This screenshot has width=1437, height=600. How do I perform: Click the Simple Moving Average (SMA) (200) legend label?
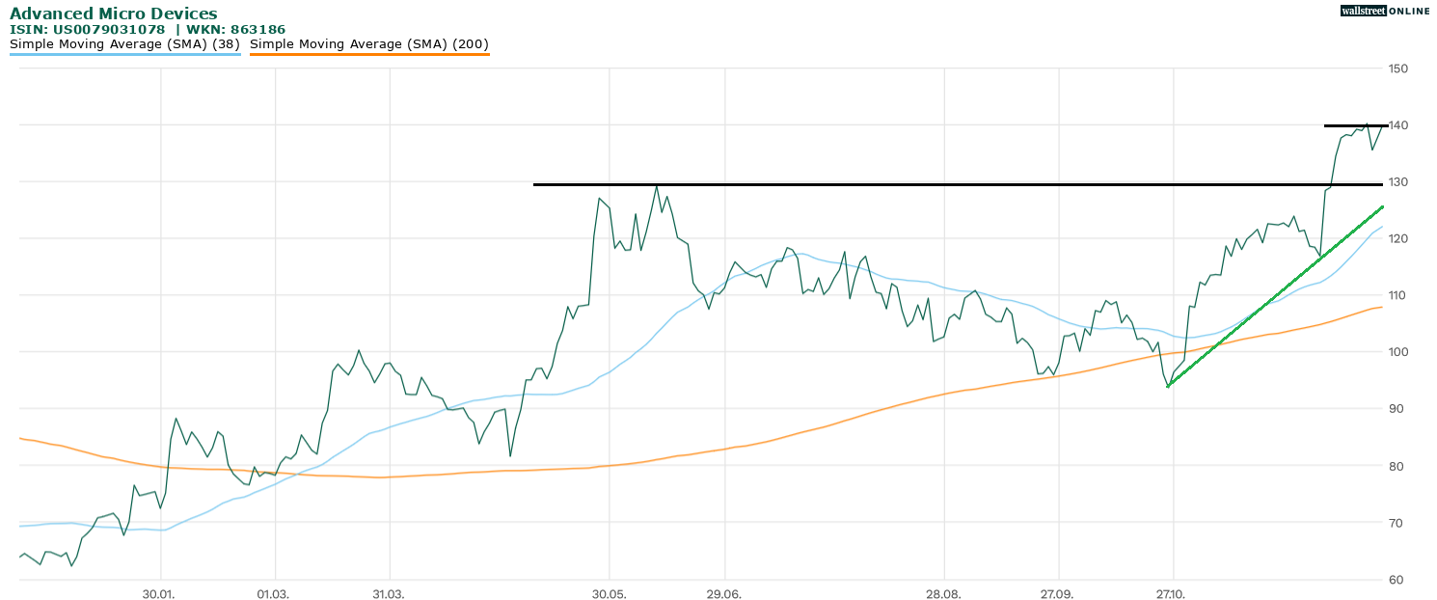(369, 43)
